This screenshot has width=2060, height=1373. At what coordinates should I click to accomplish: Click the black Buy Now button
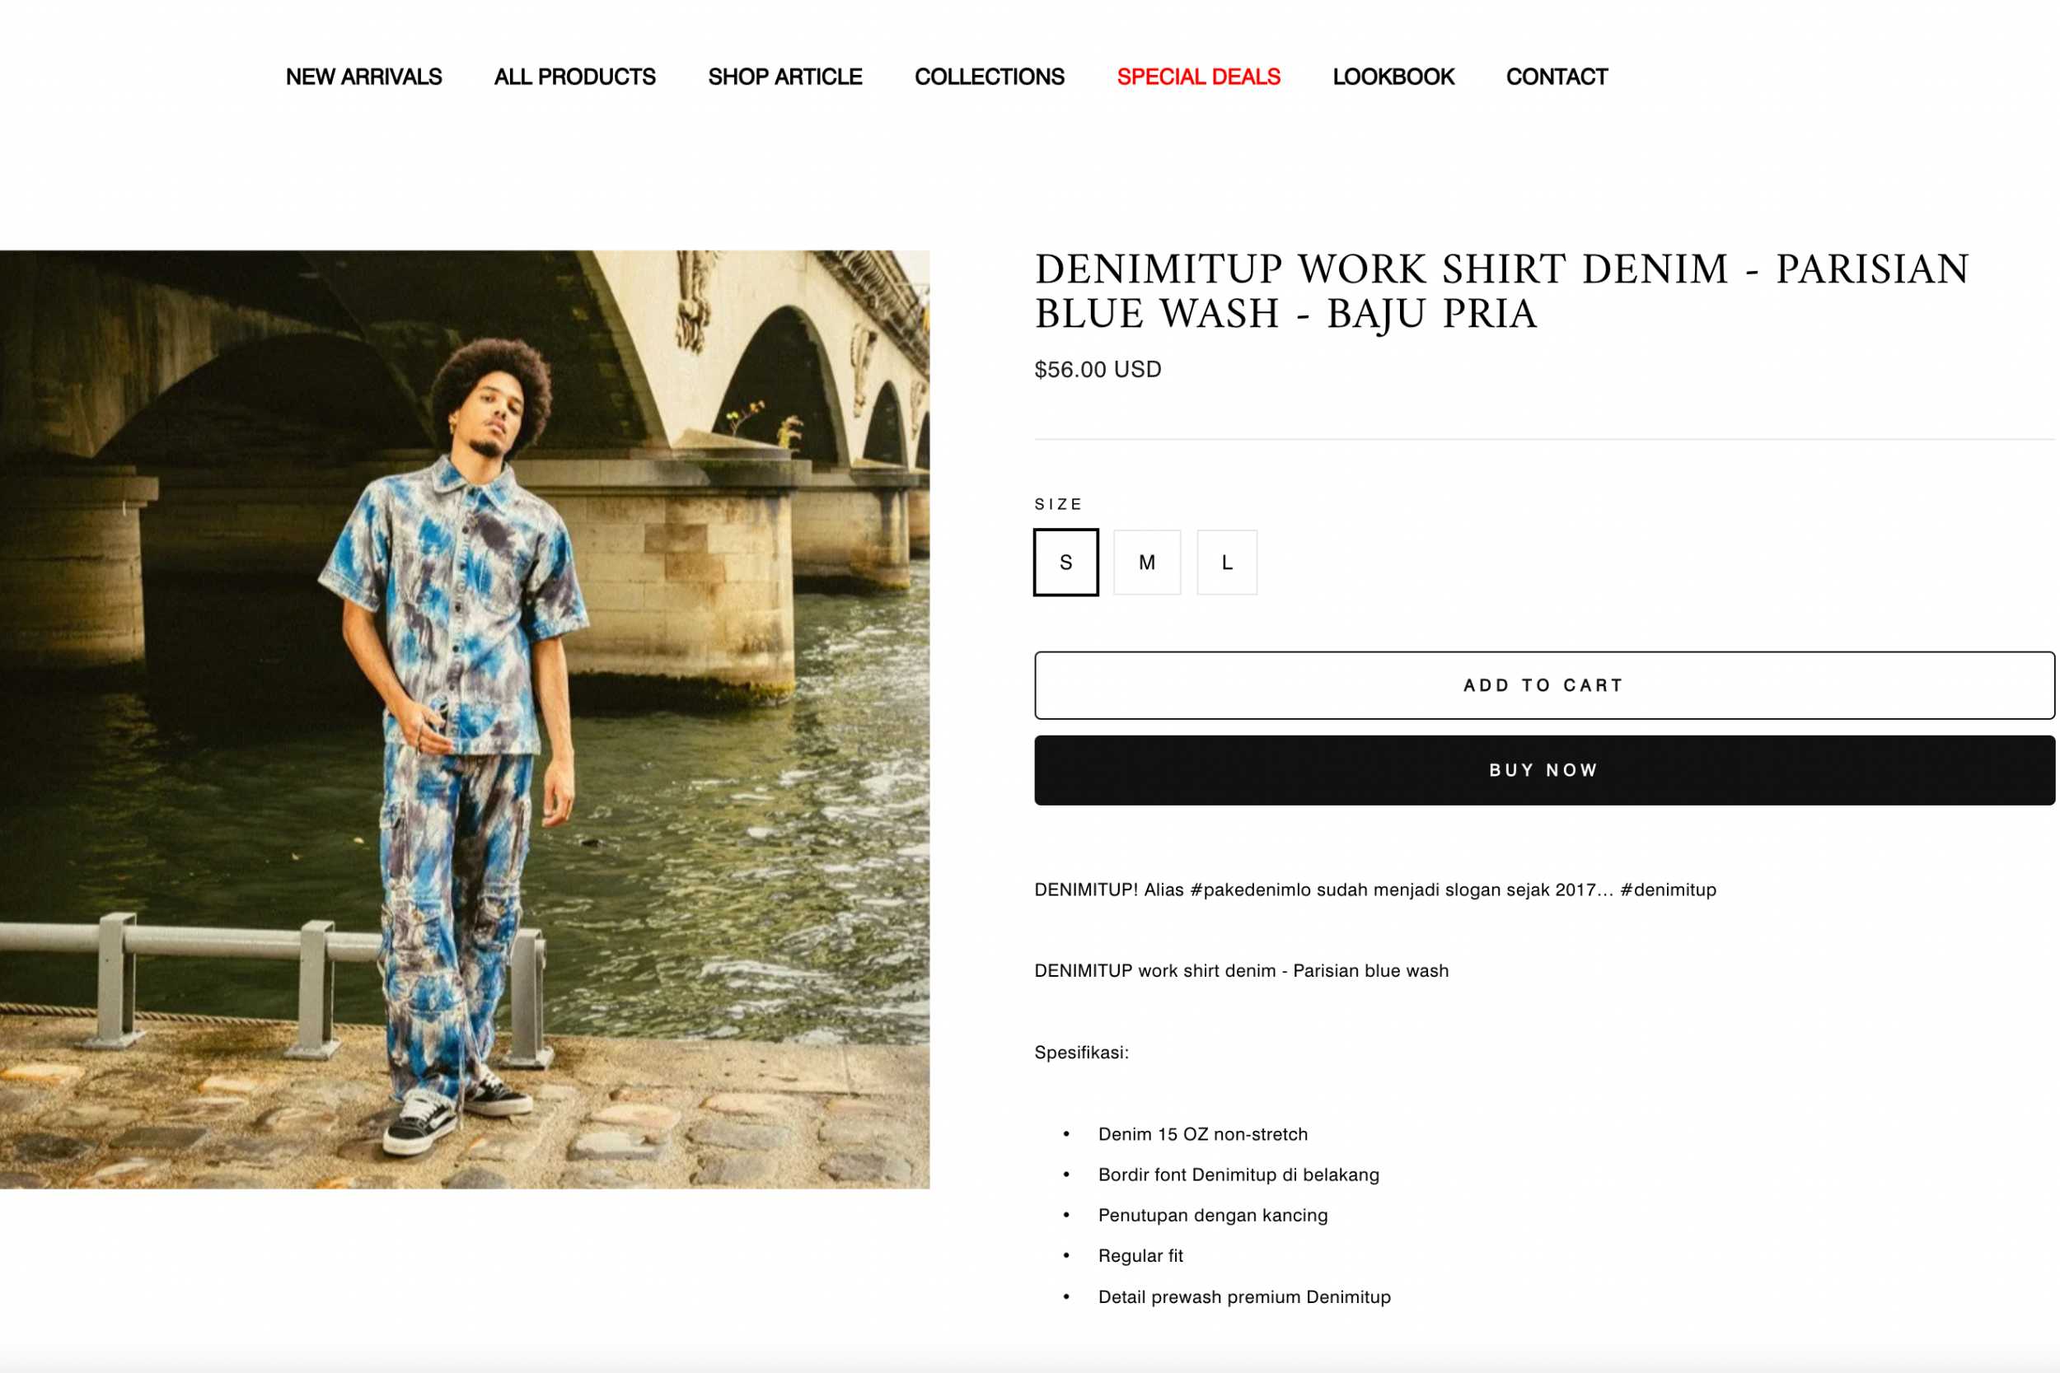1544,769
